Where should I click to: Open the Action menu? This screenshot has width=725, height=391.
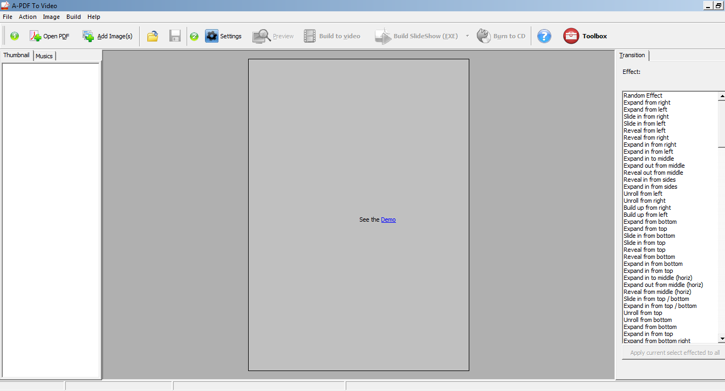(x=28, y=17)
